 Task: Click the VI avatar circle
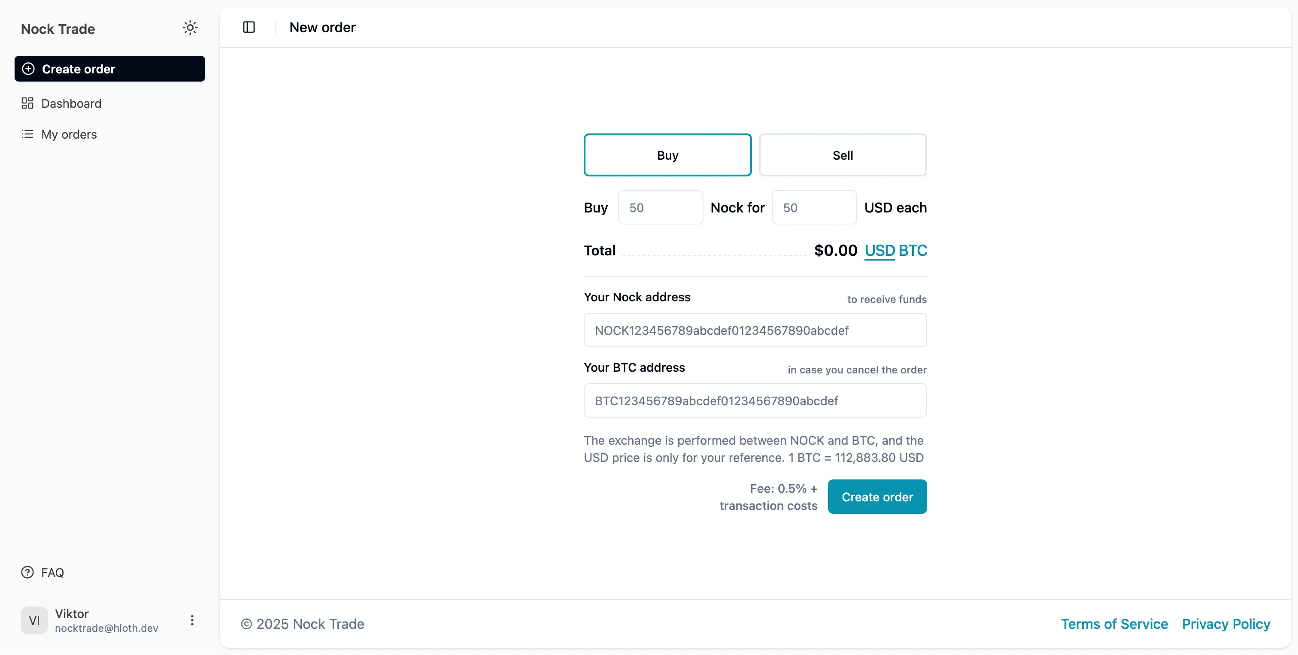tap(34, 621)
